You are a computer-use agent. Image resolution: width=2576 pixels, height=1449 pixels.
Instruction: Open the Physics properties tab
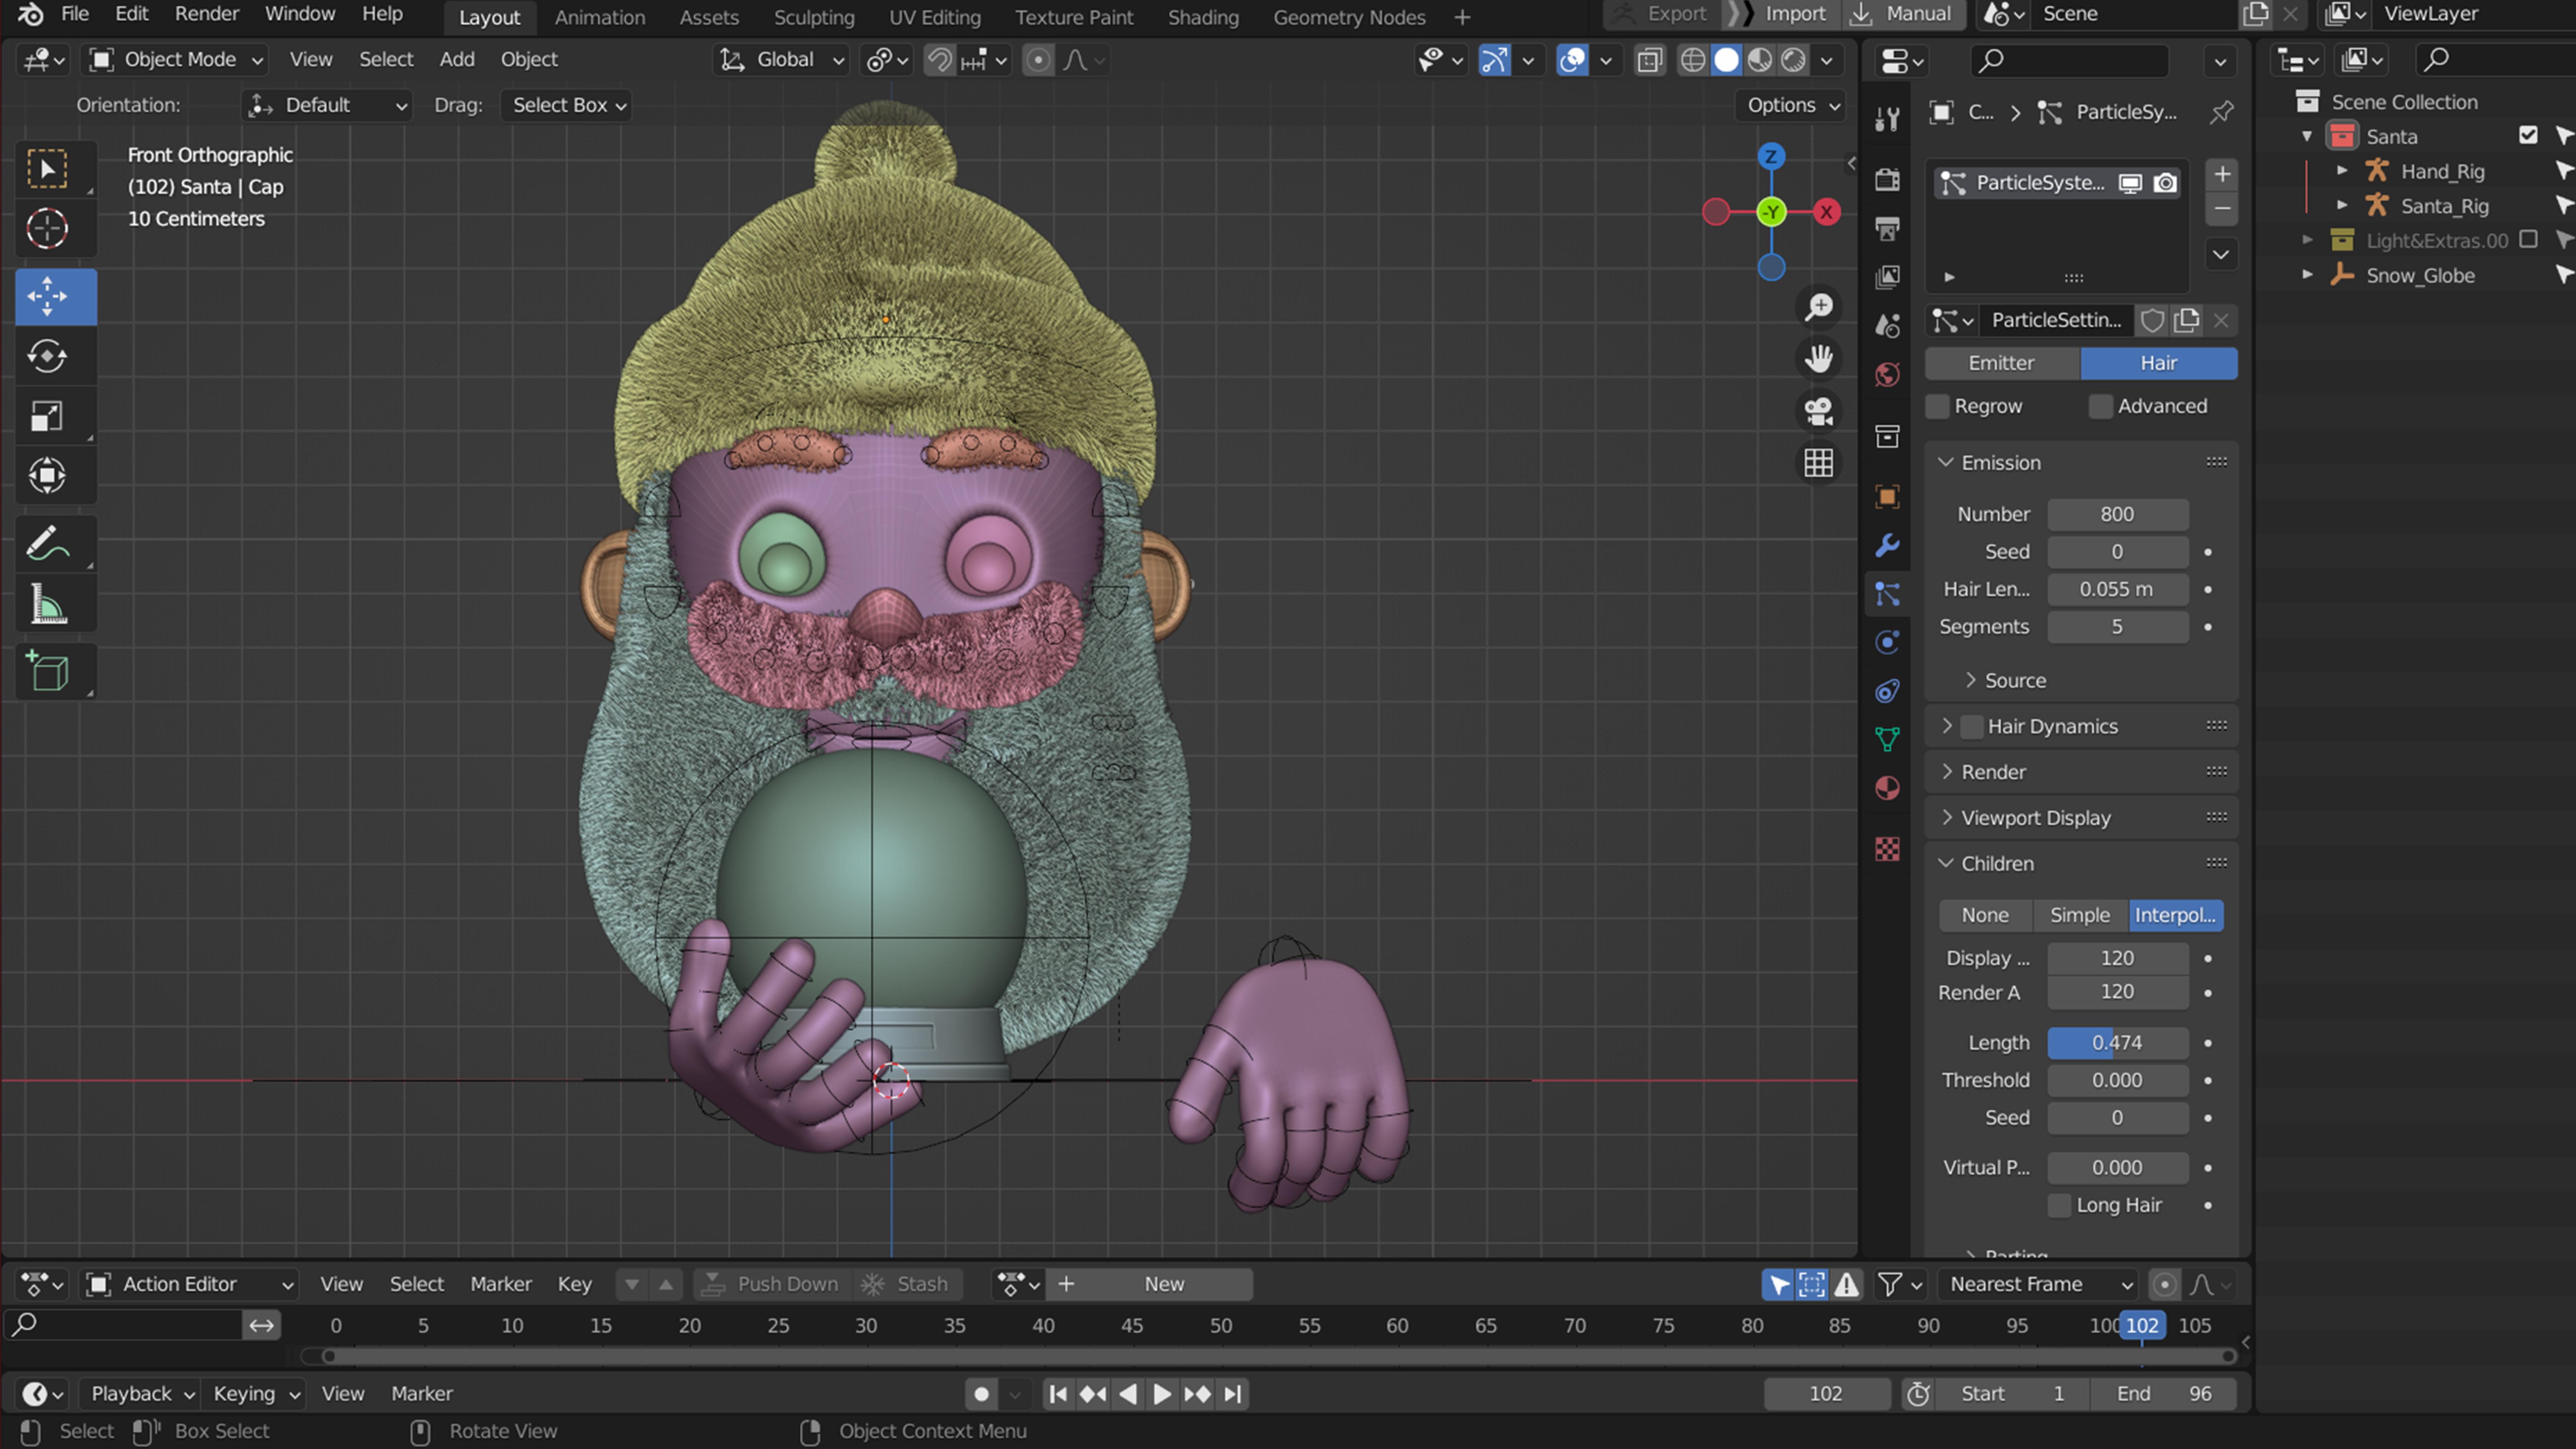(x=1887, y=643)
